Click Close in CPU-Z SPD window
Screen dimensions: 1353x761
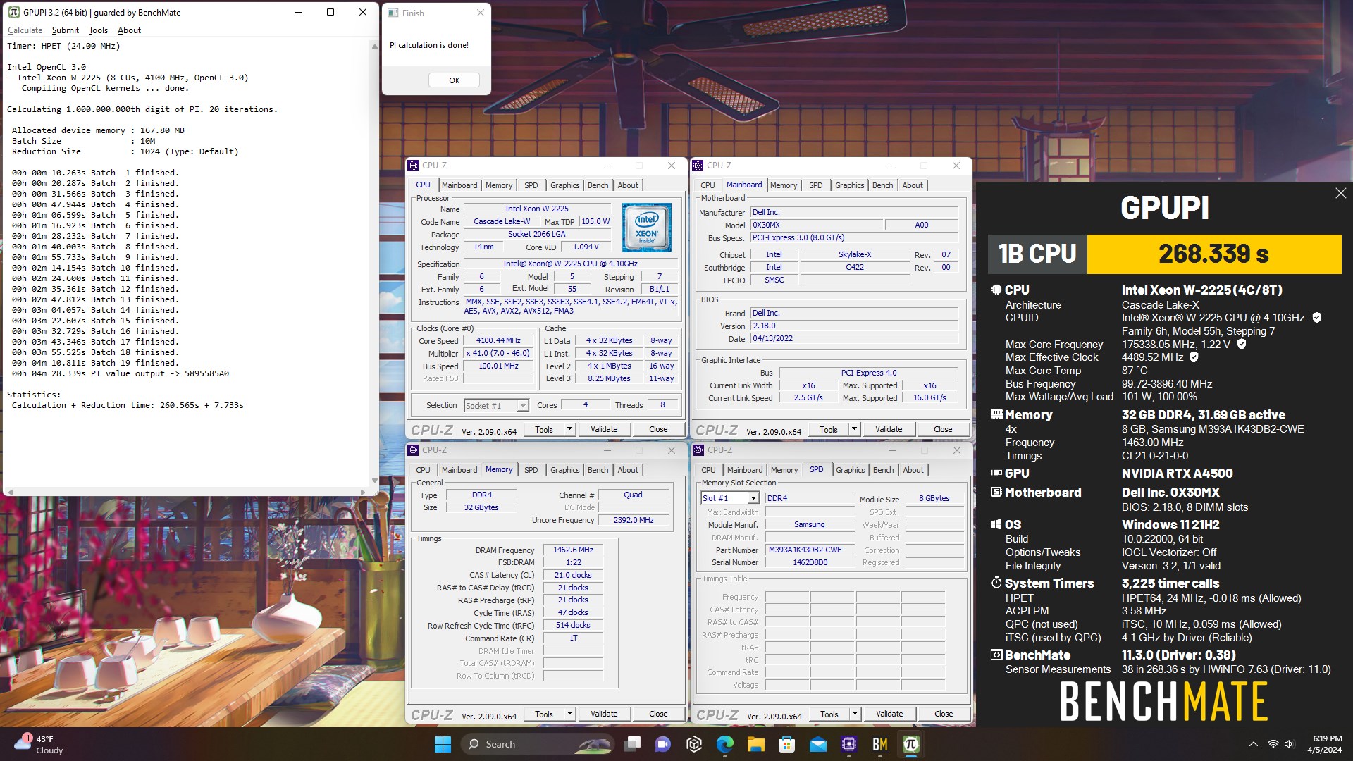944,714
